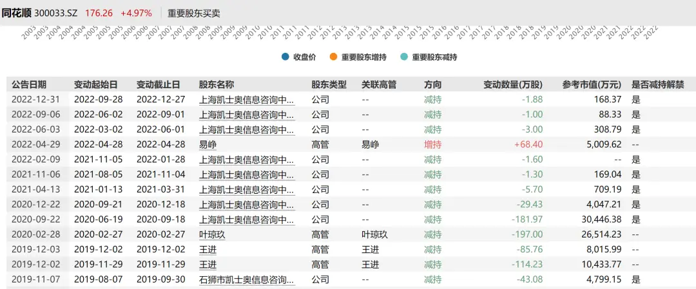This screenshot has height=289, width=696.
Task: Open 王进 link in 2019-12-02 row
Action: click(x=208, y=265)
